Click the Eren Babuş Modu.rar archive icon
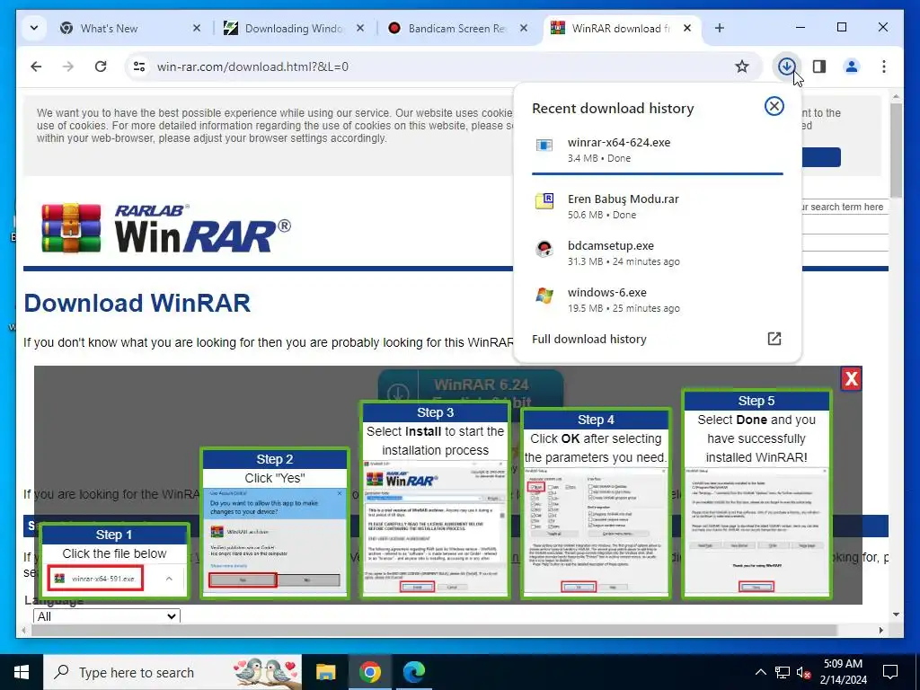 [544, 200]
